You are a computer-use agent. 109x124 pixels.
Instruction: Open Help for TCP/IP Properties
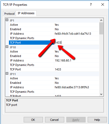coord(97,120)
